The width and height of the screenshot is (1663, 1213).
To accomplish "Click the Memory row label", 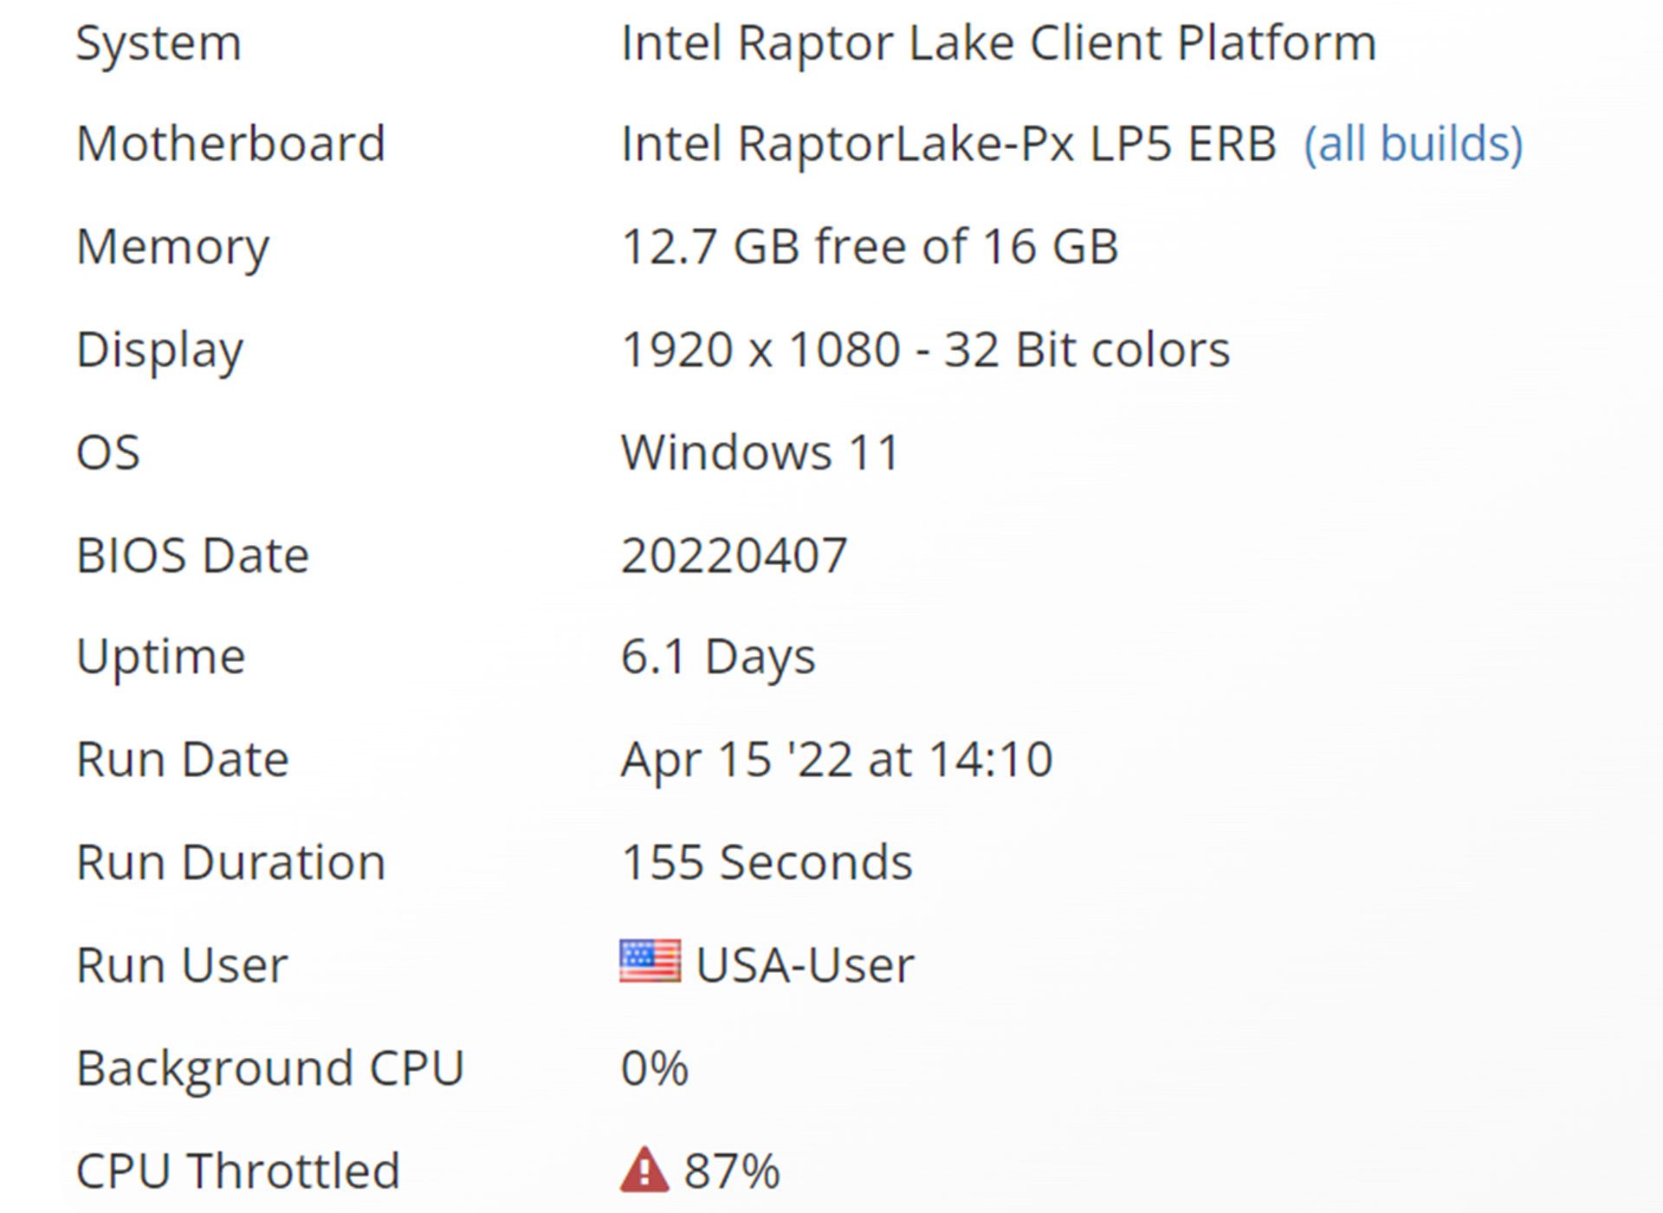I will coord(172,248).
